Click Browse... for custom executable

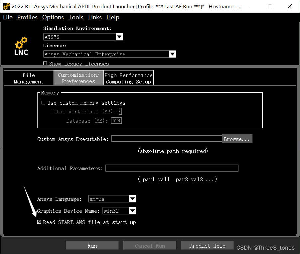pyautogui.click(x=237, y=139)
